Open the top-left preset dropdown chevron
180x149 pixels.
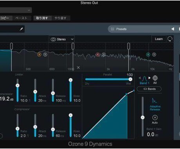[x=29, y=10]
